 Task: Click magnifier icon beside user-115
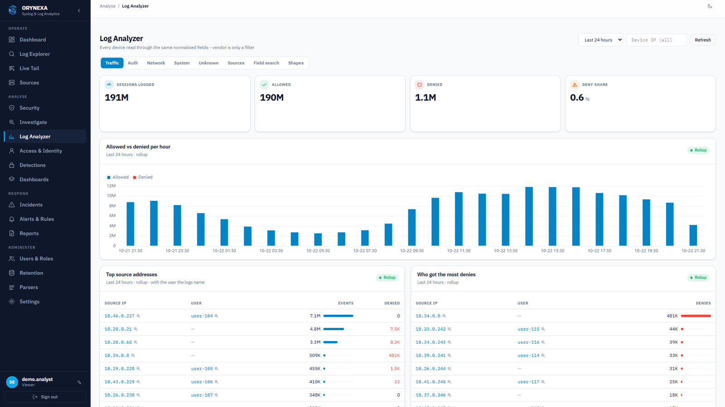tap(543, 329)
